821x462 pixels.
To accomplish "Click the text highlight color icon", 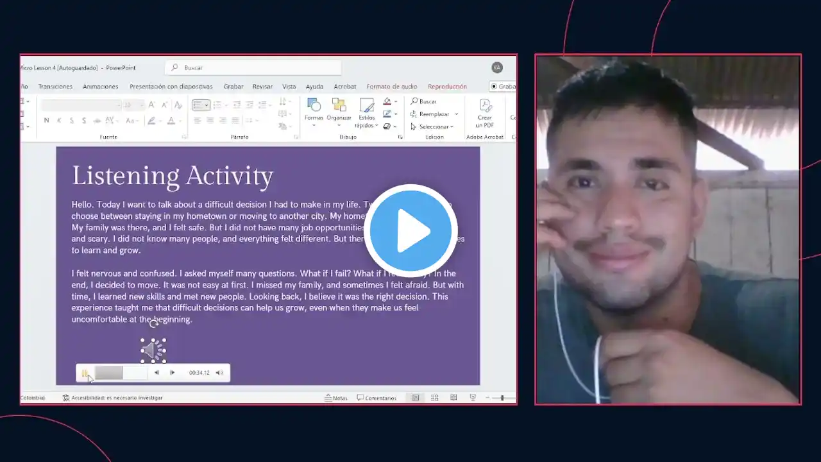I will tap(151, 121).
